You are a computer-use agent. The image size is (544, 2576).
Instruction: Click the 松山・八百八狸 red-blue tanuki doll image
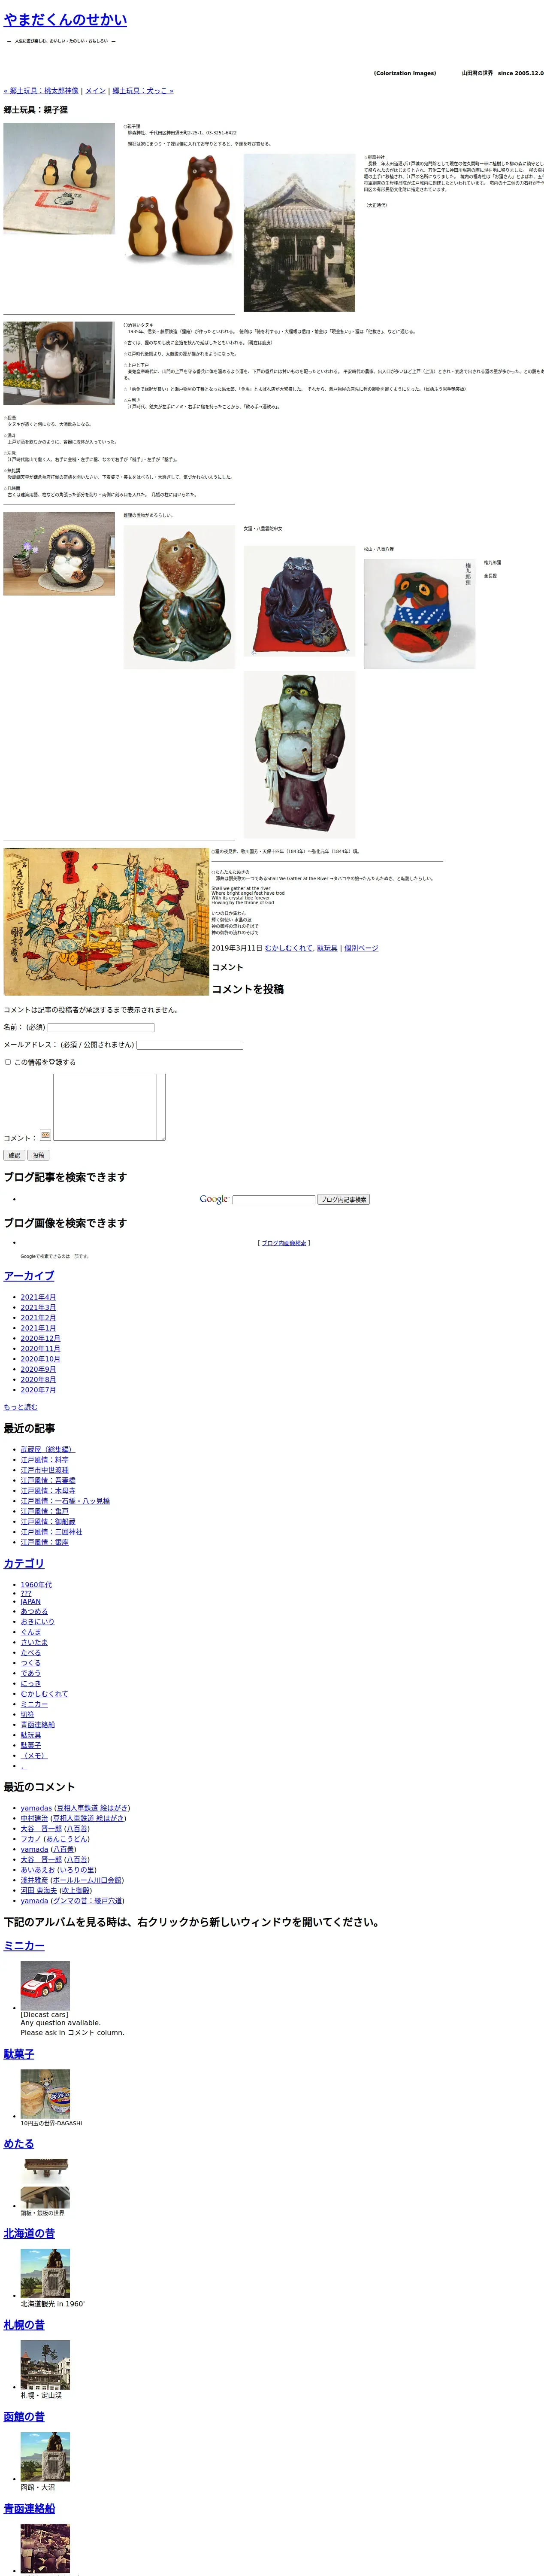(x=419, y=614)
